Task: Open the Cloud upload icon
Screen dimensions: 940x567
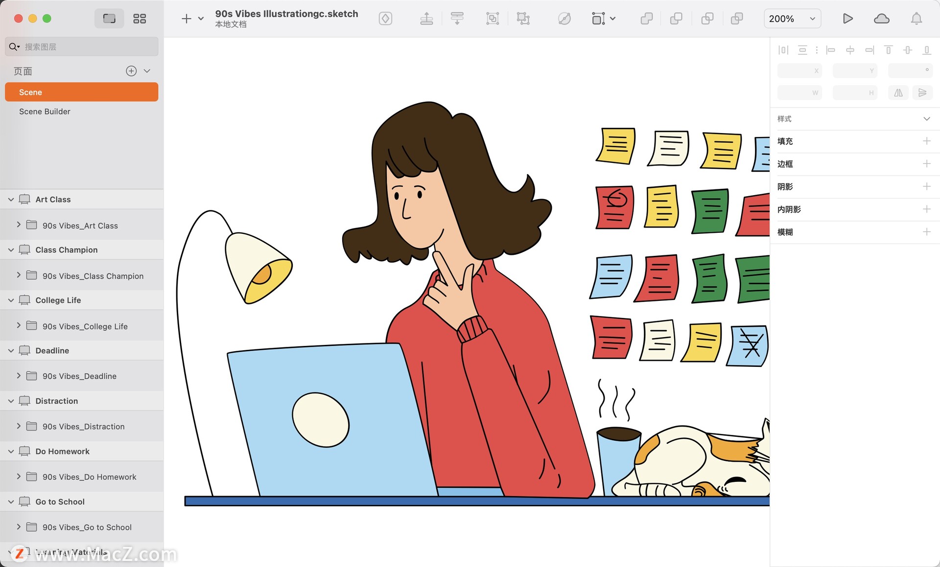Action: pos(881,19)
